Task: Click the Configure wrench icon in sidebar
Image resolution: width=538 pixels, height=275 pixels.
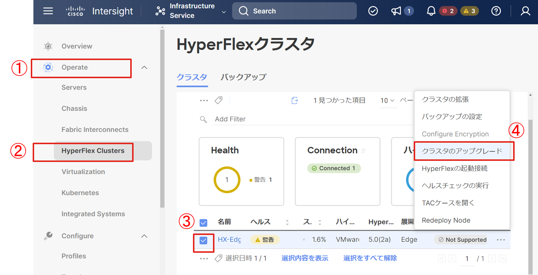Action: (48, 236)
